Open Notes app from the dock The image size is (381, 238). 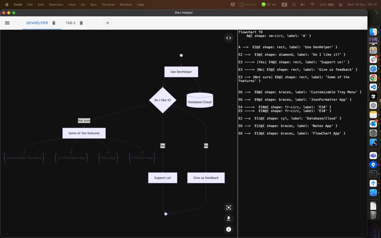point(373,115)
